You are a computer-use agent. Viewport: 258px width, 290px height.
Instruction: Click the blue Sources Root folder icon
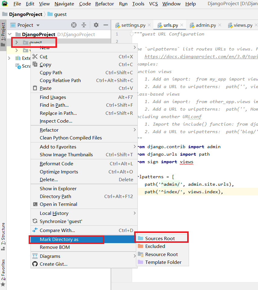point(140,238)
